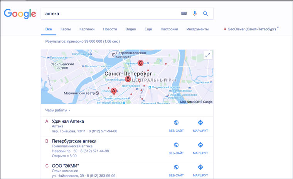Viewport: 293px width, 179px height.
Task: Click Василеостровская metro label on map
Action: 98,66
